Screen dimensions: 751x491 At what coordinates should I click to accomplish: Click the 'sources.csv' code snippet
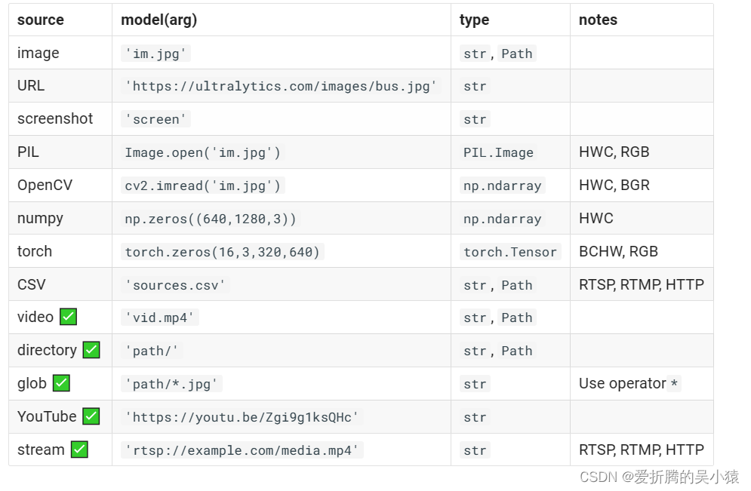click(x=176, y=285)
